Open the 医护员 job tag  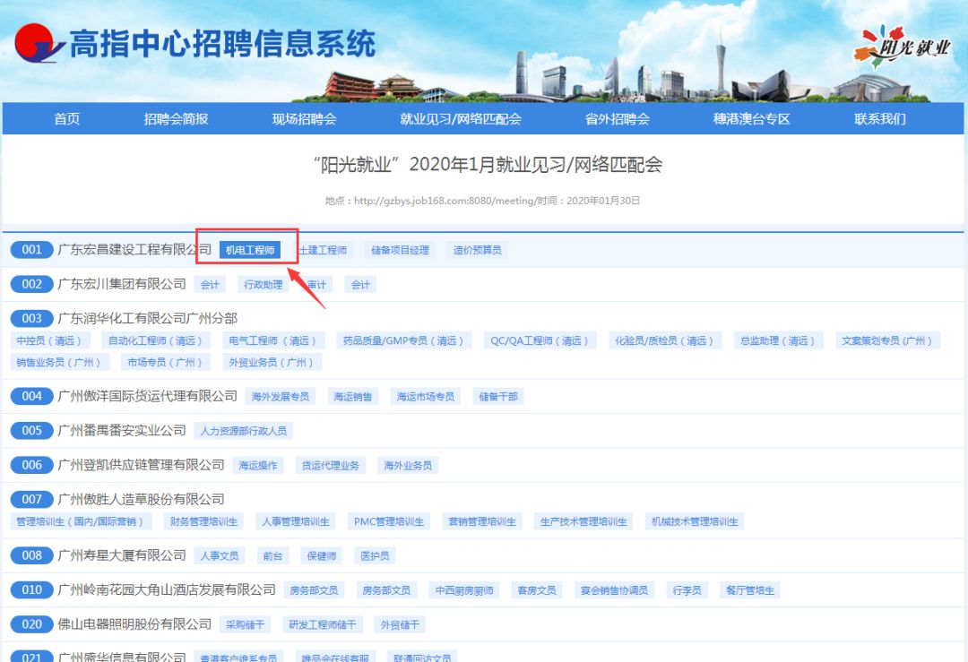click(x=376, y=556)
